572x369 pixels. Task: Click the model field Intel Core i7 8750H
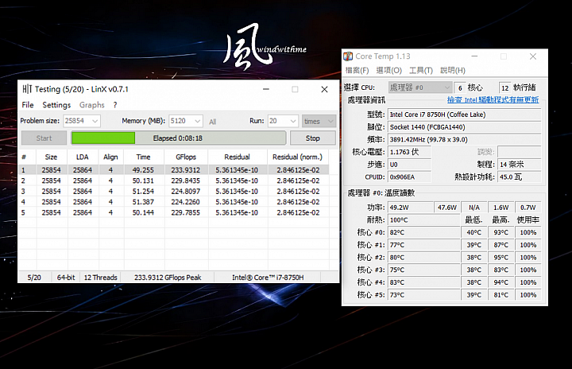tap(465, 115)
